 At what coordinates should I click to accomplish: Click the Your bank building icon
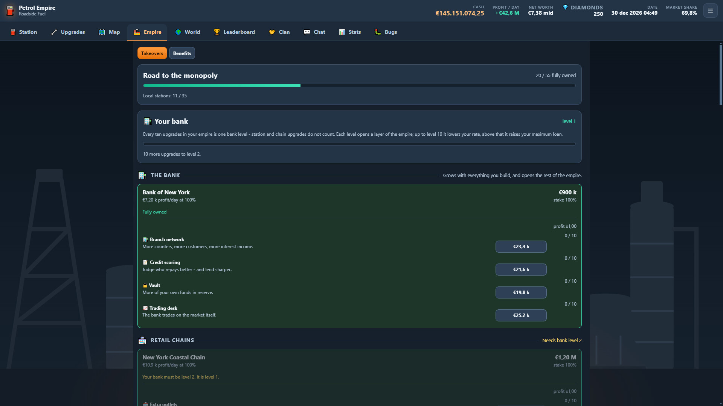pyautogui.click(x=148, y=121)
